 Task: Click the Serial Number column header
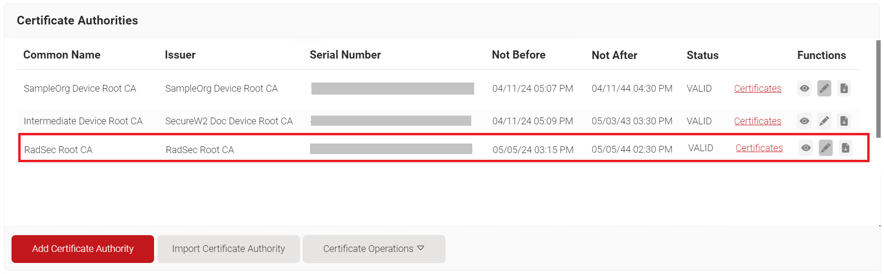pyautogui.click(x=345, y=55)
